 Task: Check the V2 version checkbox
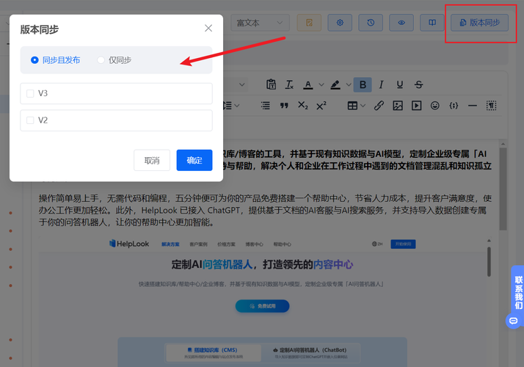[x=30, y=120]
